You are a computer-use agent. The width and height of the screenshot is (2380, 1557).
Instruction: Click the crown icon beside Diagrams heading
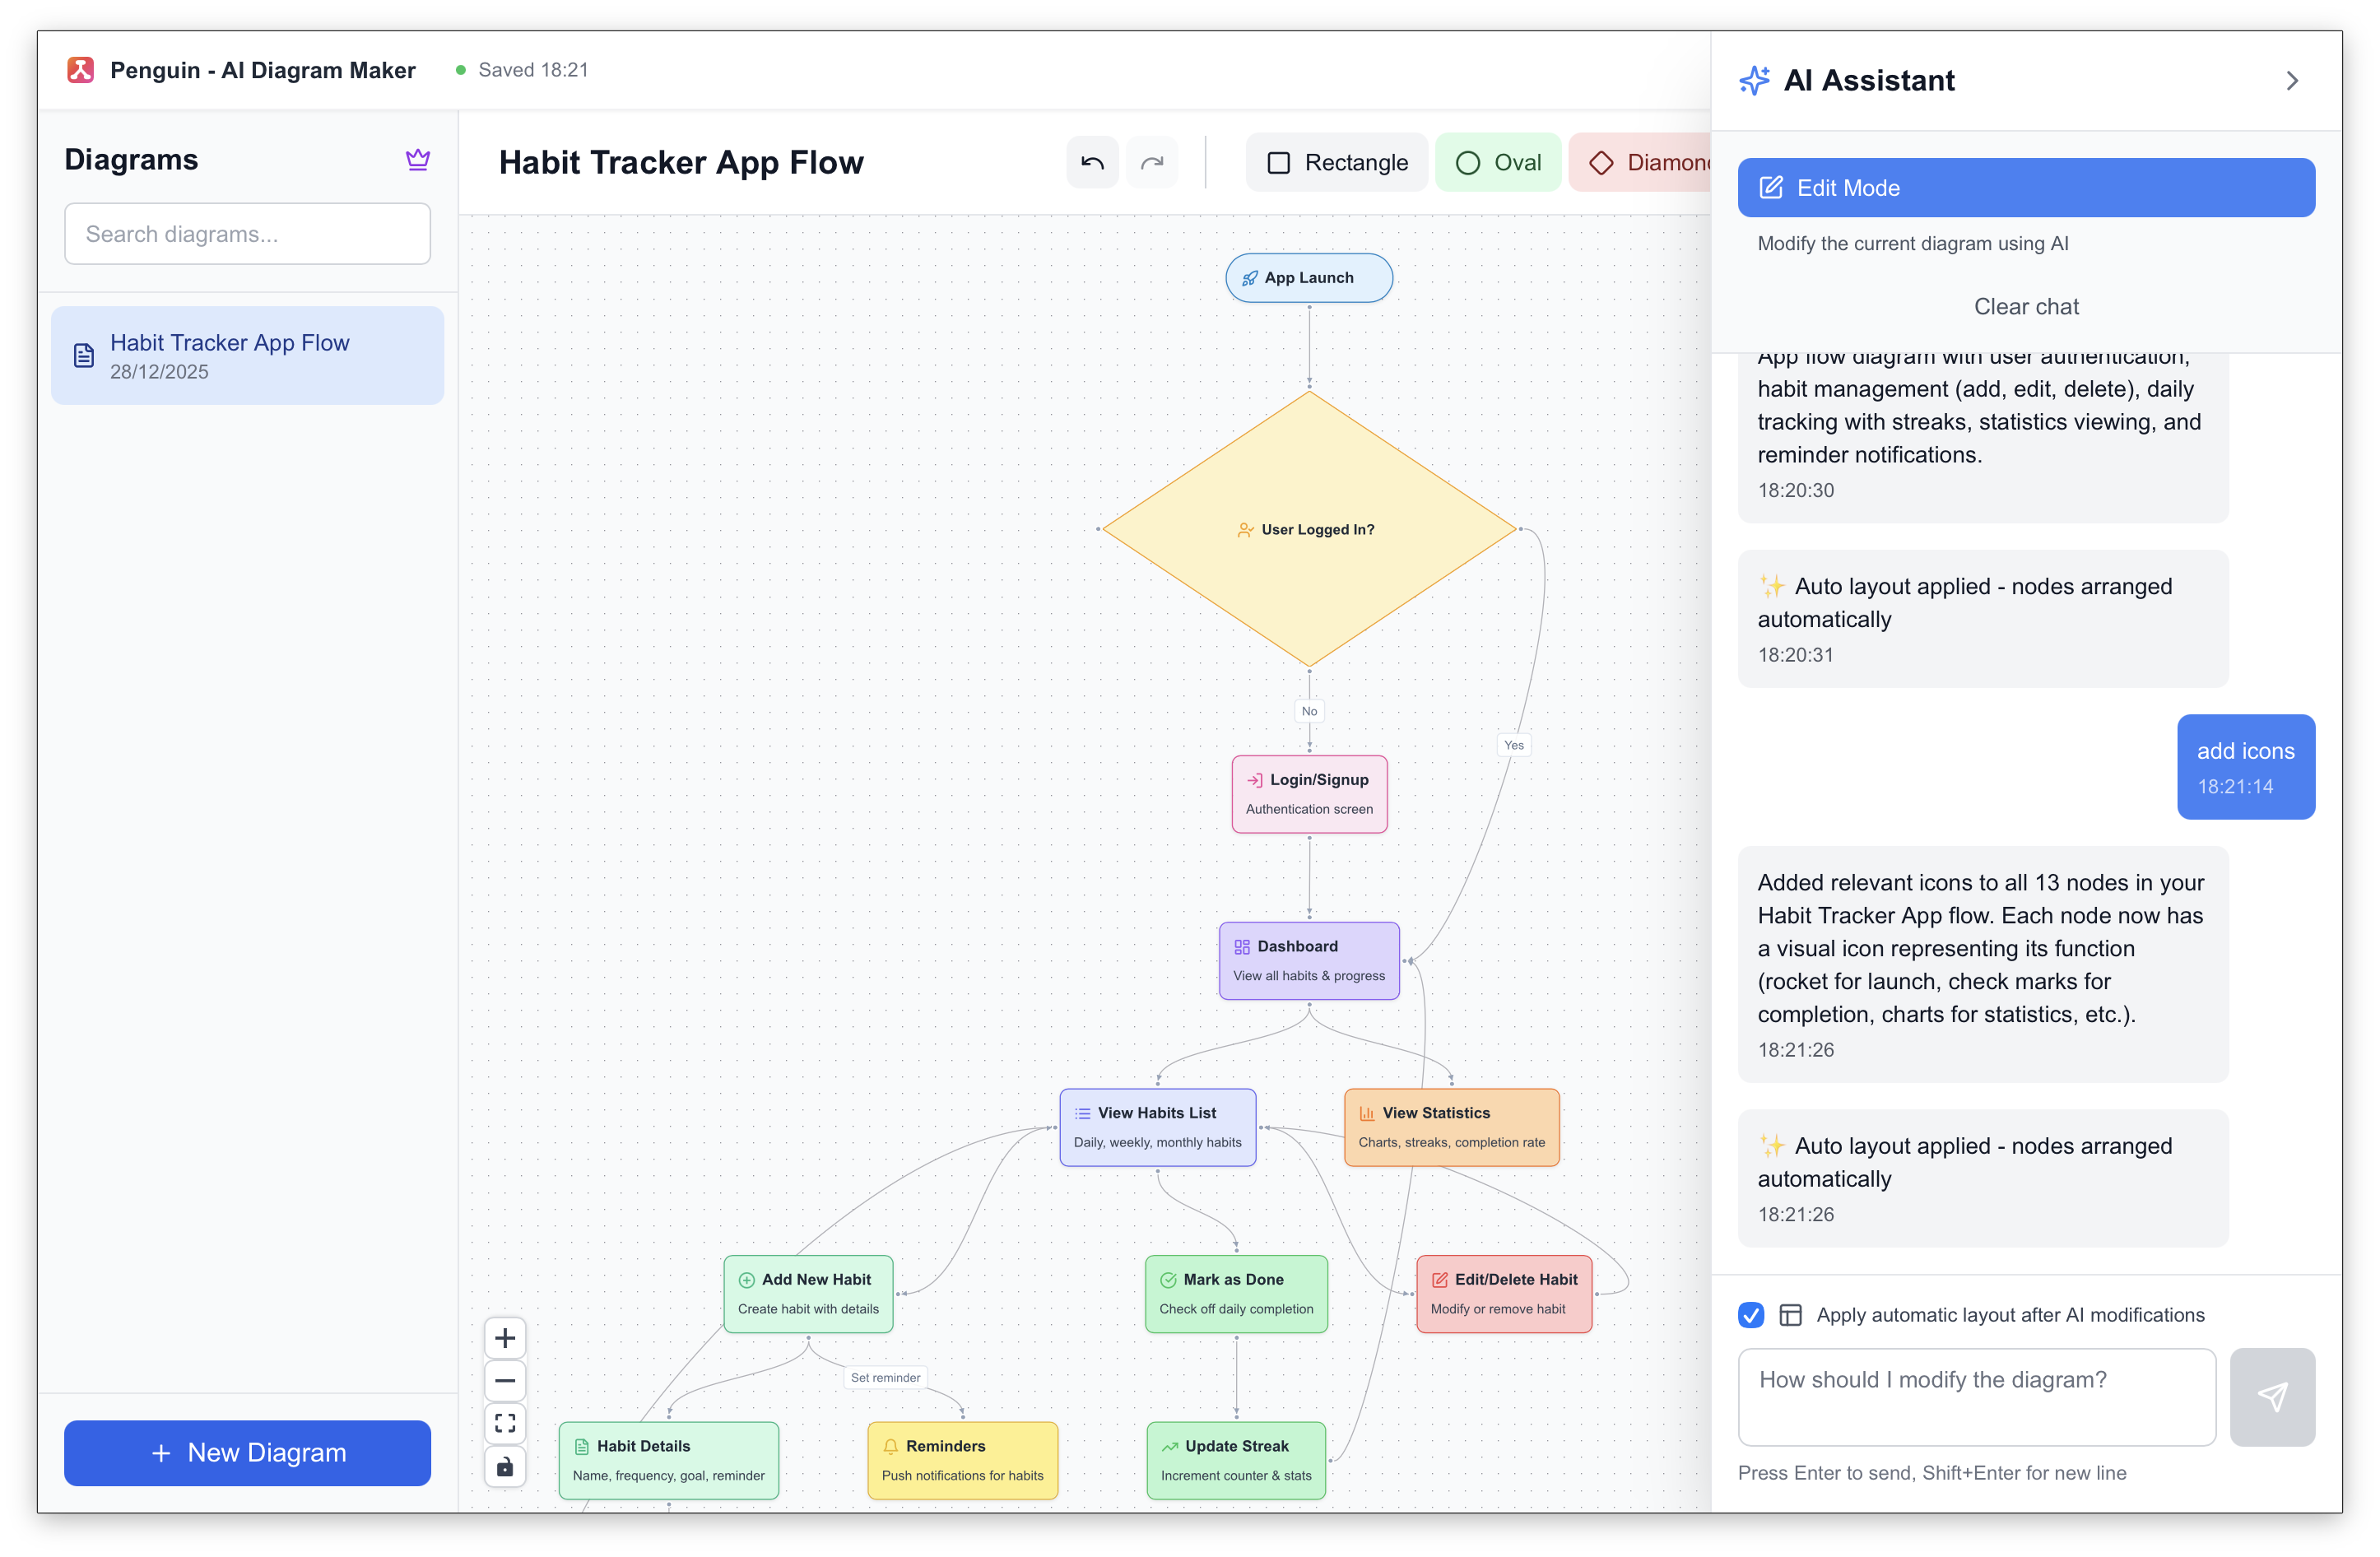418,159
